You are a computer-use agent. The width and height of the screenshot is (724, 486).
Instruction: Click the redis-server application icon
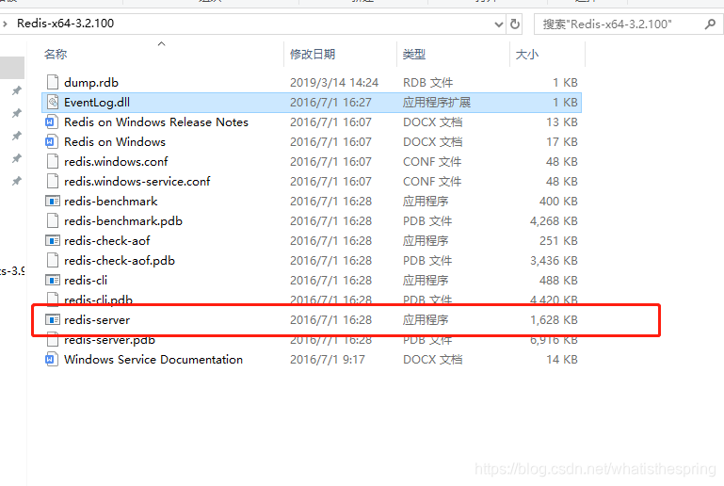(x=53, y=319)
